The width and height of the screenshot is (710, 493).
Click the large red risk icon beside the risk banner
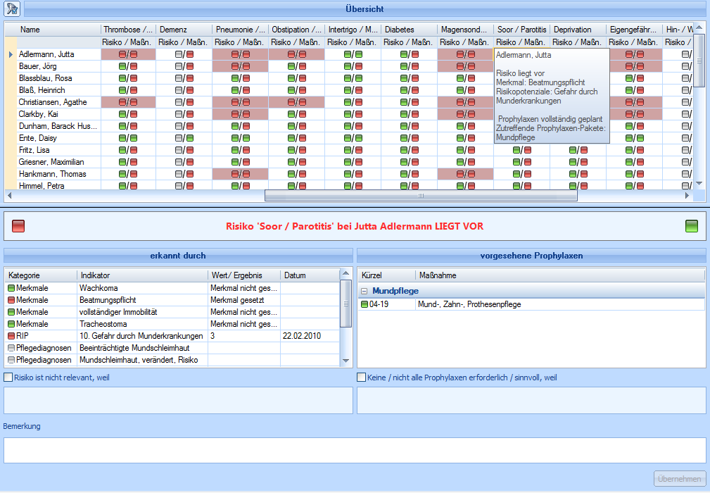[x=18, y=226]
